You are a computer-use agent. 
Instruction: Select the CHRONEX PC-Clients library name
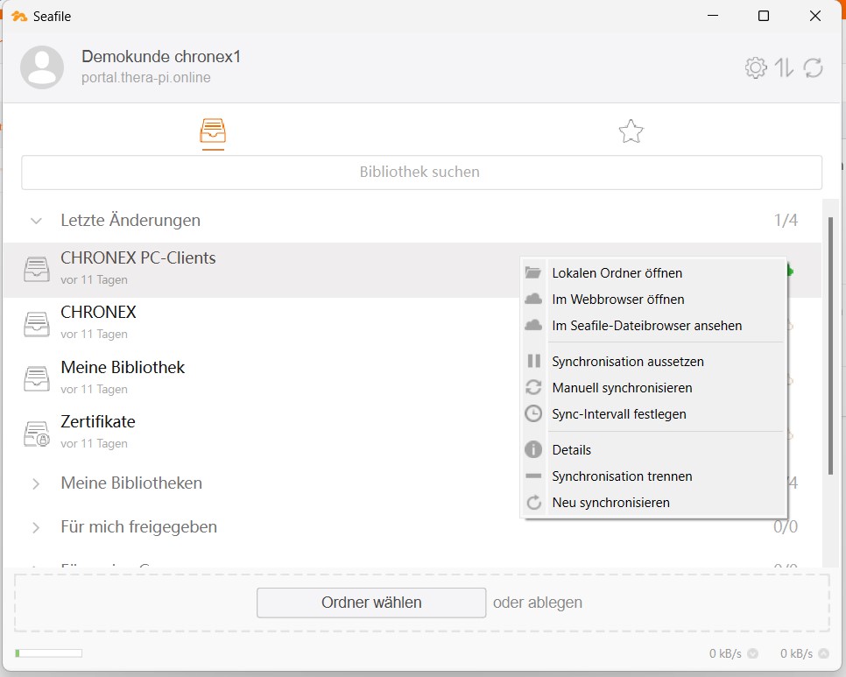click(x=138, y=257)
